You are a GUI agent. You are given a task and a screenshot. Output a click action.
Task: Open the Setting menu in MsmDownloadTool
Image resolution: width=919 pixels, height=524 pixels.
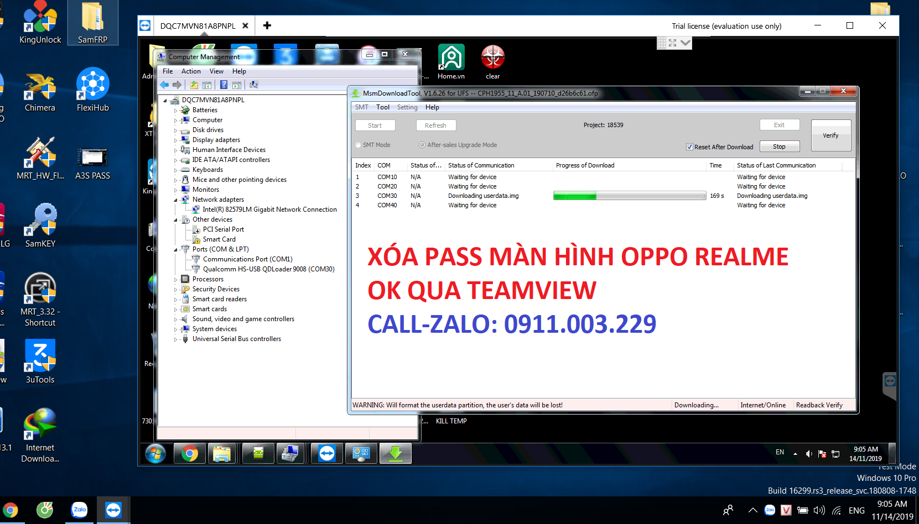click(407, 107)
